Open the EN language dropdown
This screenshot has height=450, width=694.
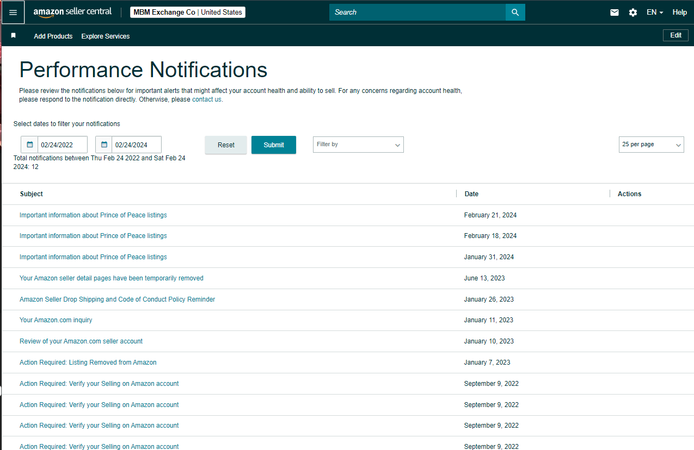coord(655,12)
